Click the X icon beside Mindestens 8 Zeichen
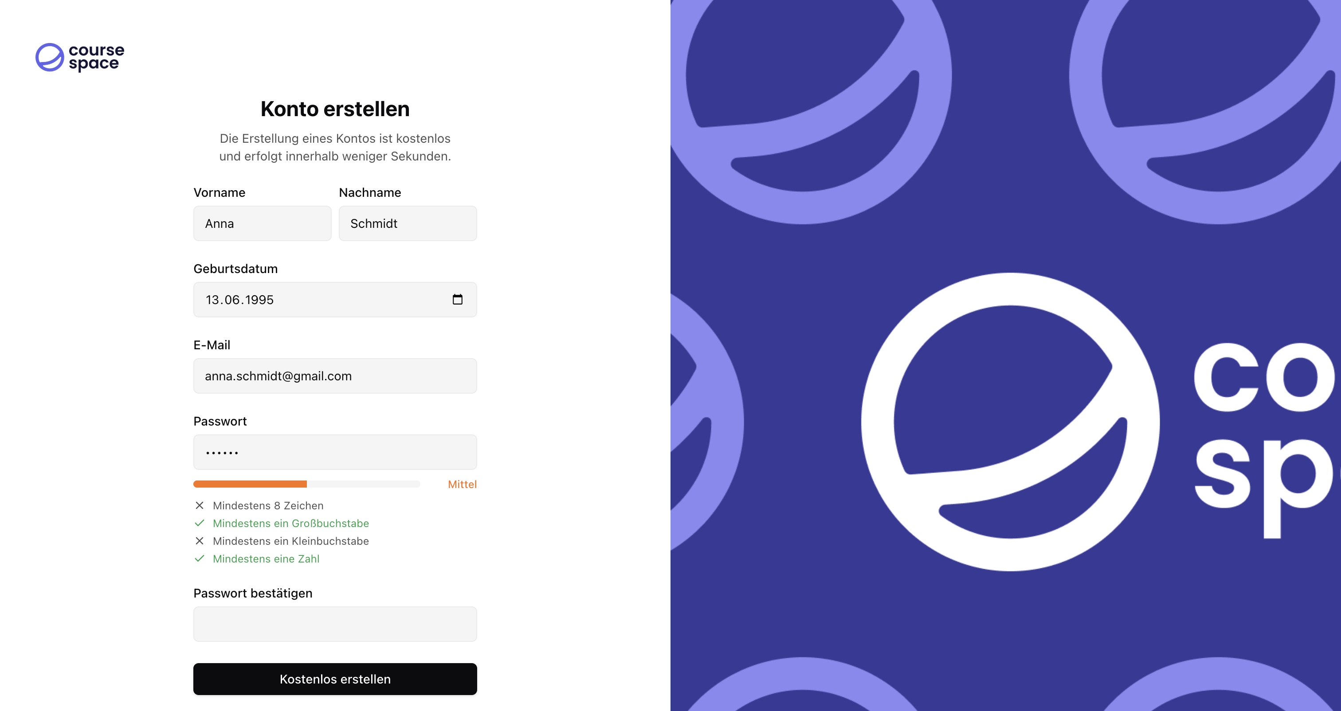 pos(200,505)
